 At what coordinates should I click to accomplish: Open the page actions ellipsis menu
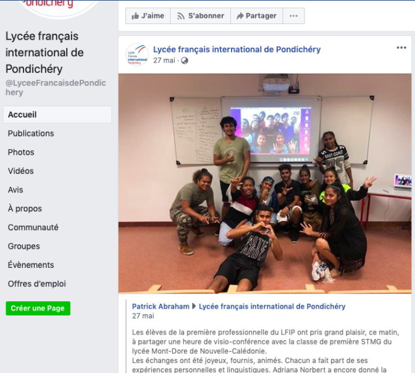293,16
